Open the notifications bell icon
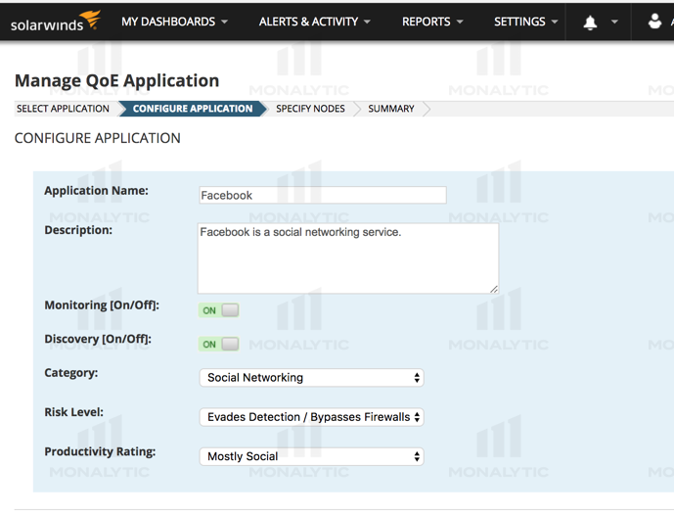 click(x=590, y=22)
